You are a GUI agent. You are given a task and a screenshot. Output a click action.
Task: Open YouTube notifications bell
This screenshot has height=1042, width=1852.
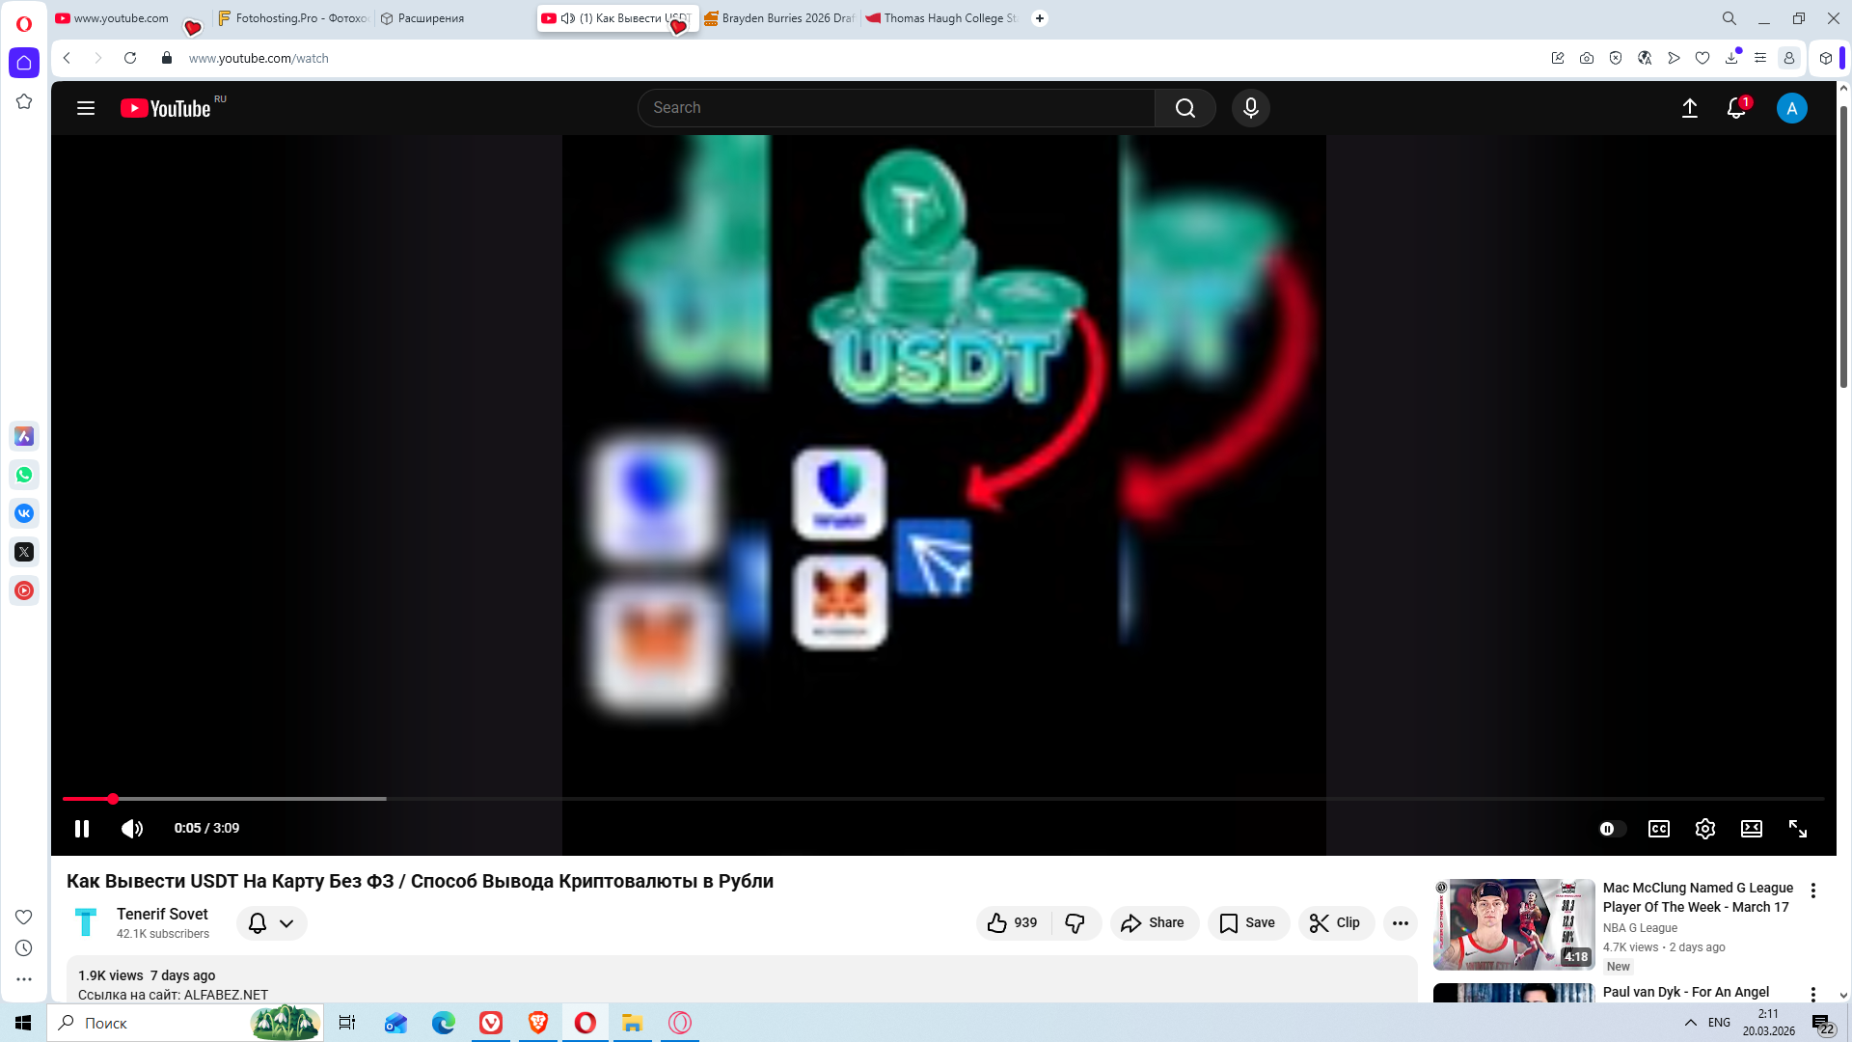pyautogui.click(x=1735, y=108)
